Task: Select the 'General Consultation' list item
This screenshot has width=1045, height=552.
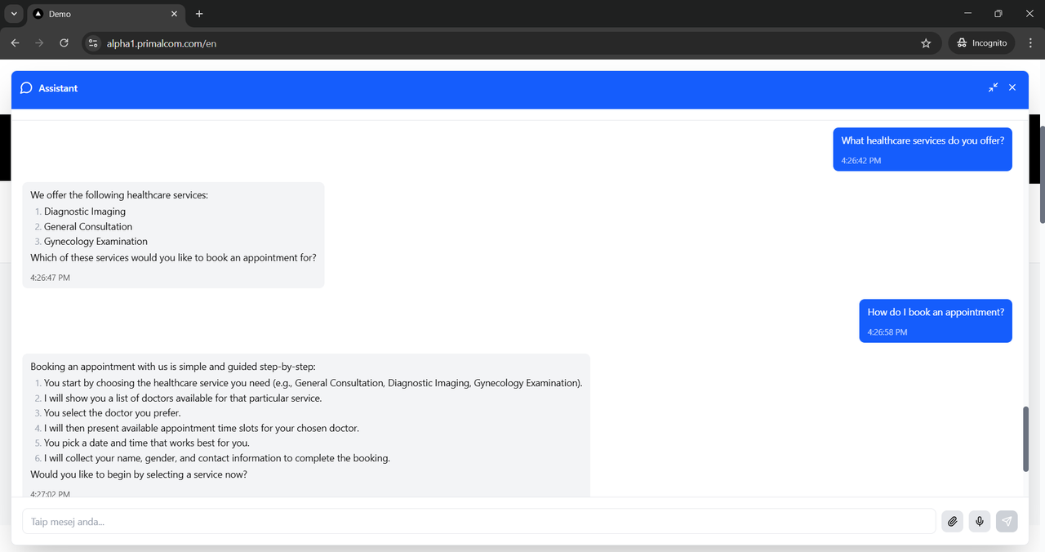Action: (x=88, y=227)
